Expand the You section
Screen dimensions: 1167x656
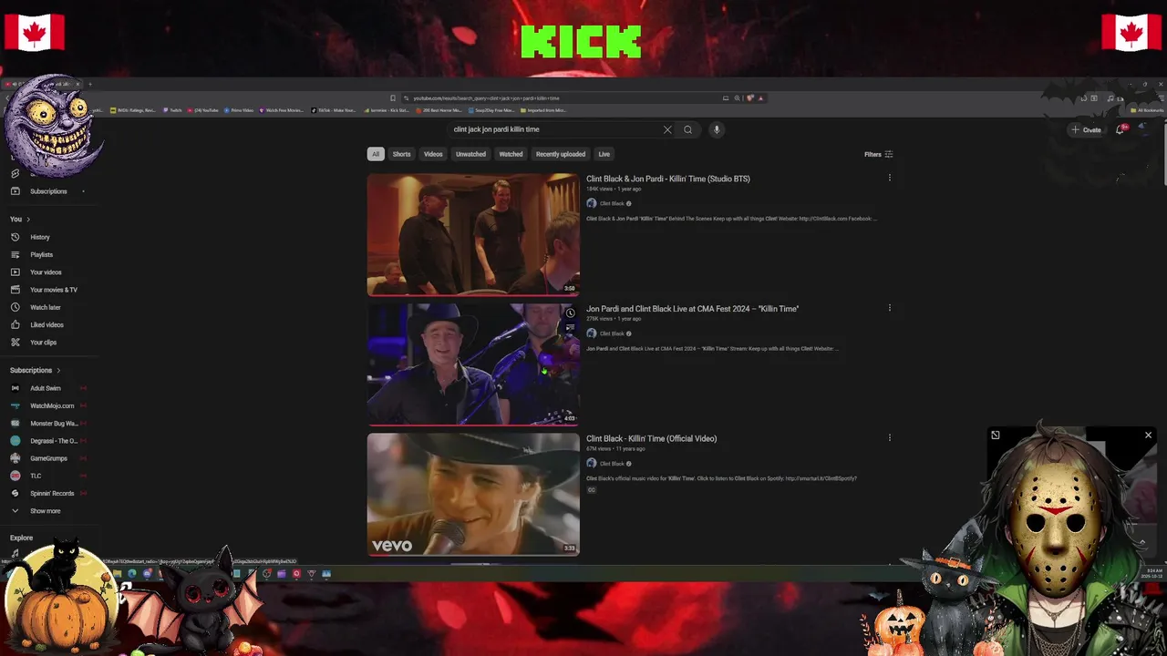click(x=20, y=220)
